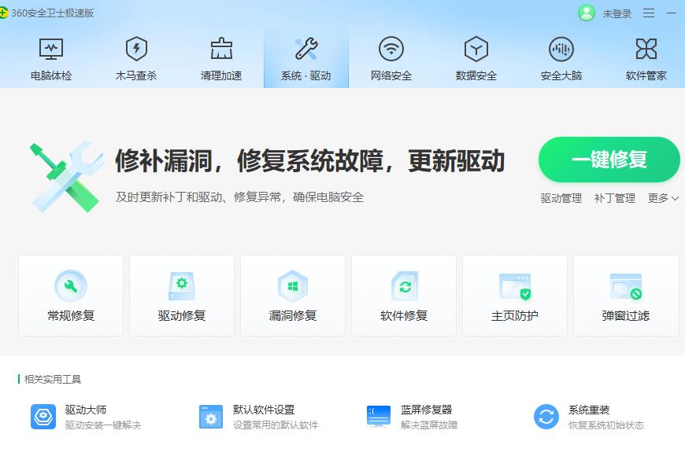The width and height of the screenshot is (685, 456).
Task: Click 未登录 to sign in
Action: (x=616, y=14)
